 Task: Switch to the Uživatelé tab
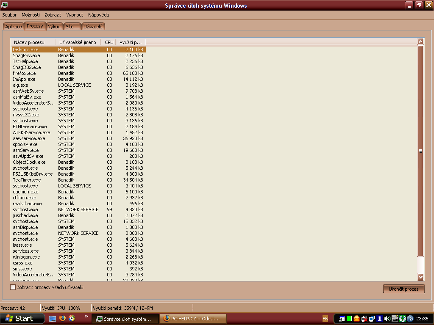point(93,27)
